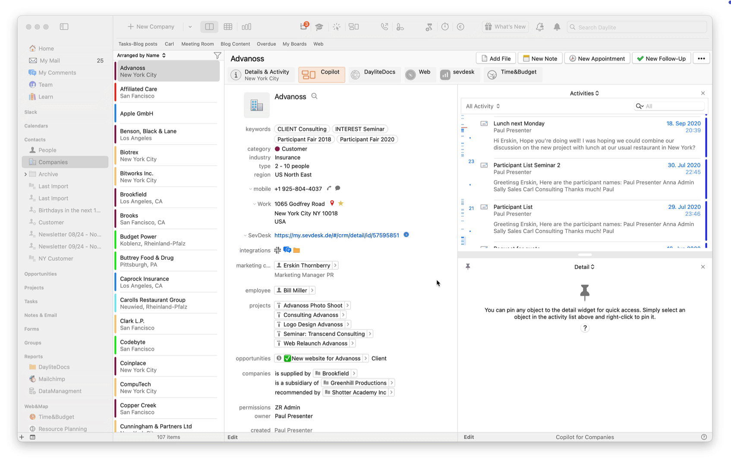This screenshot has height=466, width=731.
Task: Toggle the sidebar visibility icon
Action: click(64, 27)
